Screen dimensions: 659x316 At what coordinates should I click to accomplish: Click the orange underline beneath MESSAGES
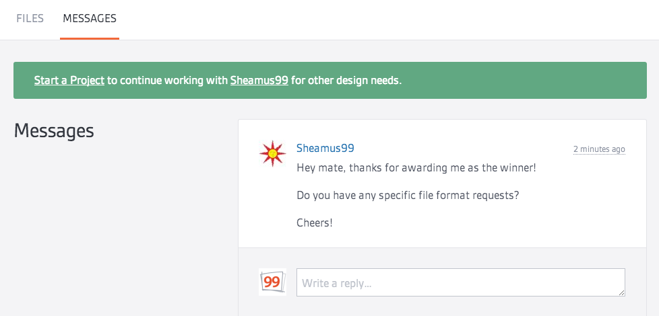(90, 38)
